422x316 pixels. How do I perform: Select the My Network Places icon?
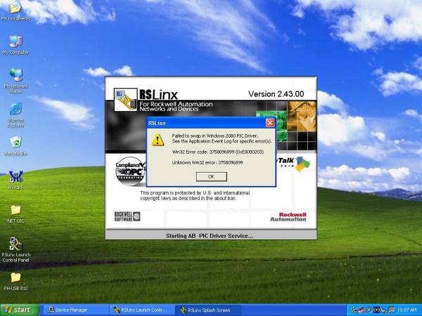(15, 81)
